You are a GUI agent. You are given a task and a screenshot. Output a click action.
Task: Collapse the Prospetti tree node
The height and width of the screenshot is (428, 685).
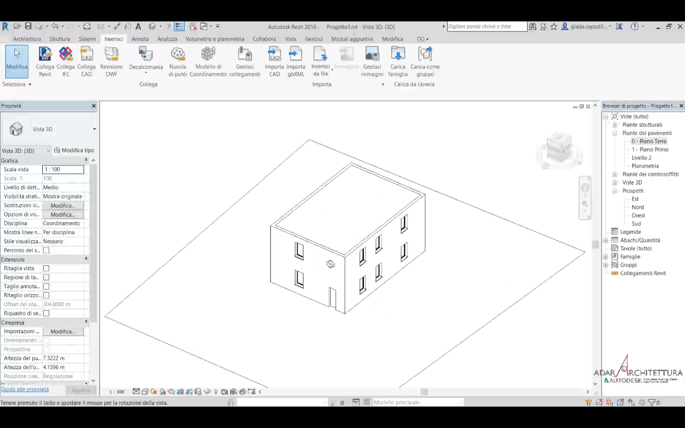[x=615, y=191]
